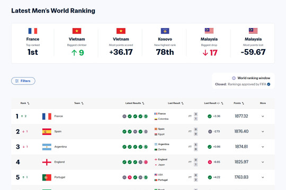
Task: Expand the France row details chevron
Action: click(x=263, y=116)
